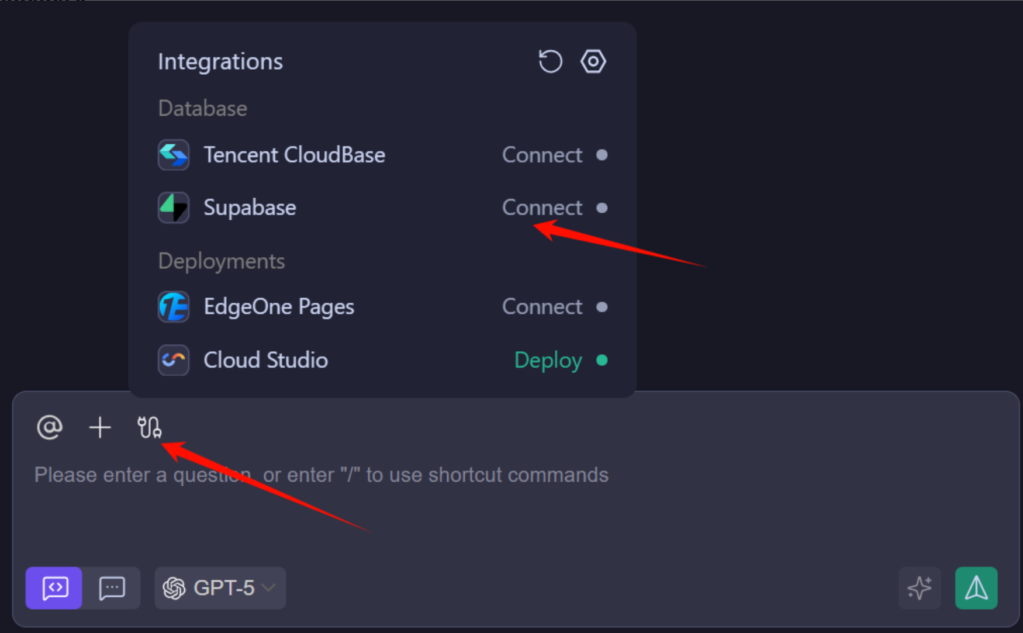Viewport: 1023px width, 633px height.
Task: Click the plus add attachment icon
Action: 100,427
